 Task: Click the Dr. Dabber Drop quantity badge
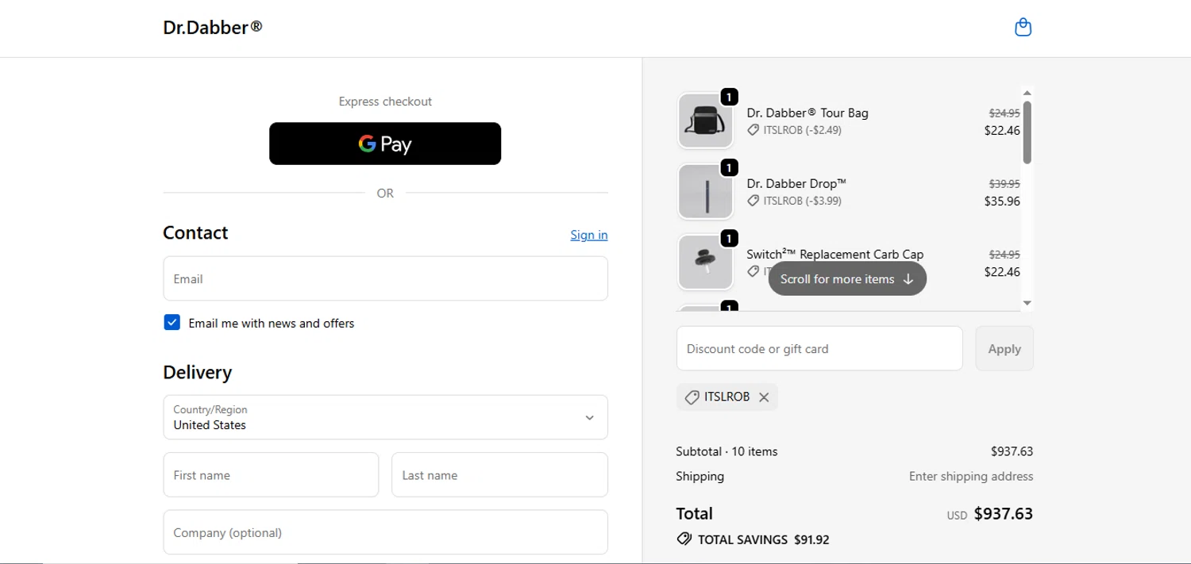point(729,167)
